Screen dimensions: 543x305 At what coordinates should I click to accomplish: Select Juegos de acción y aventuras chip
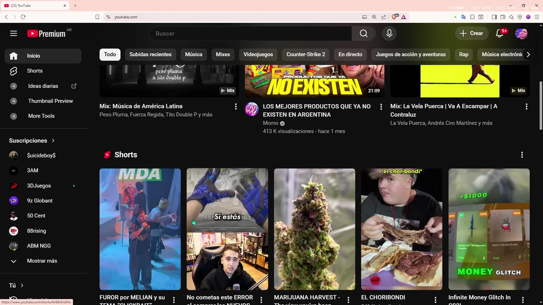[x=411, y=55]
